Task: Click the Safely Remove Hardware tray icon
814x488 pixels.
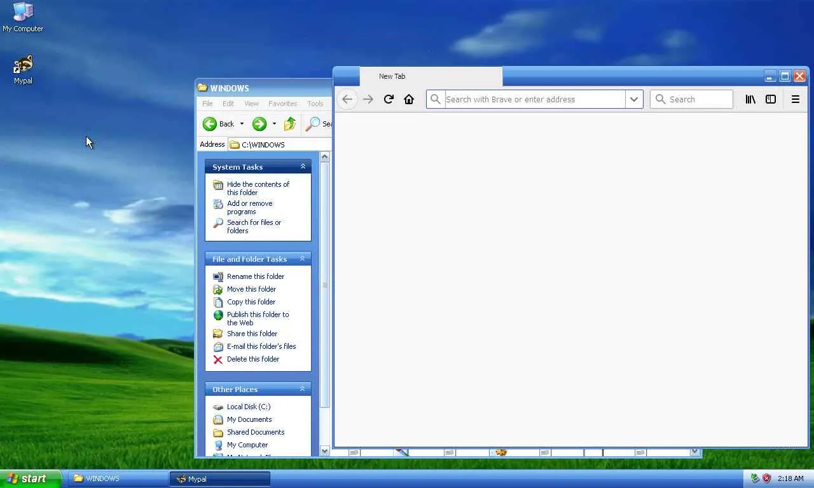Action: coord(755,478)
